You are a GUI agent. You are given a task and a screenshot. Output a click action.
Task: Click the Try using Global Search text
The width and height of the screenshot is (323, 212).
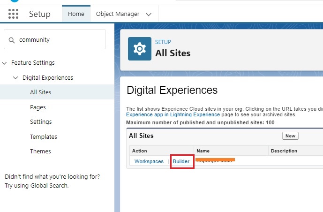click(37, 186)
